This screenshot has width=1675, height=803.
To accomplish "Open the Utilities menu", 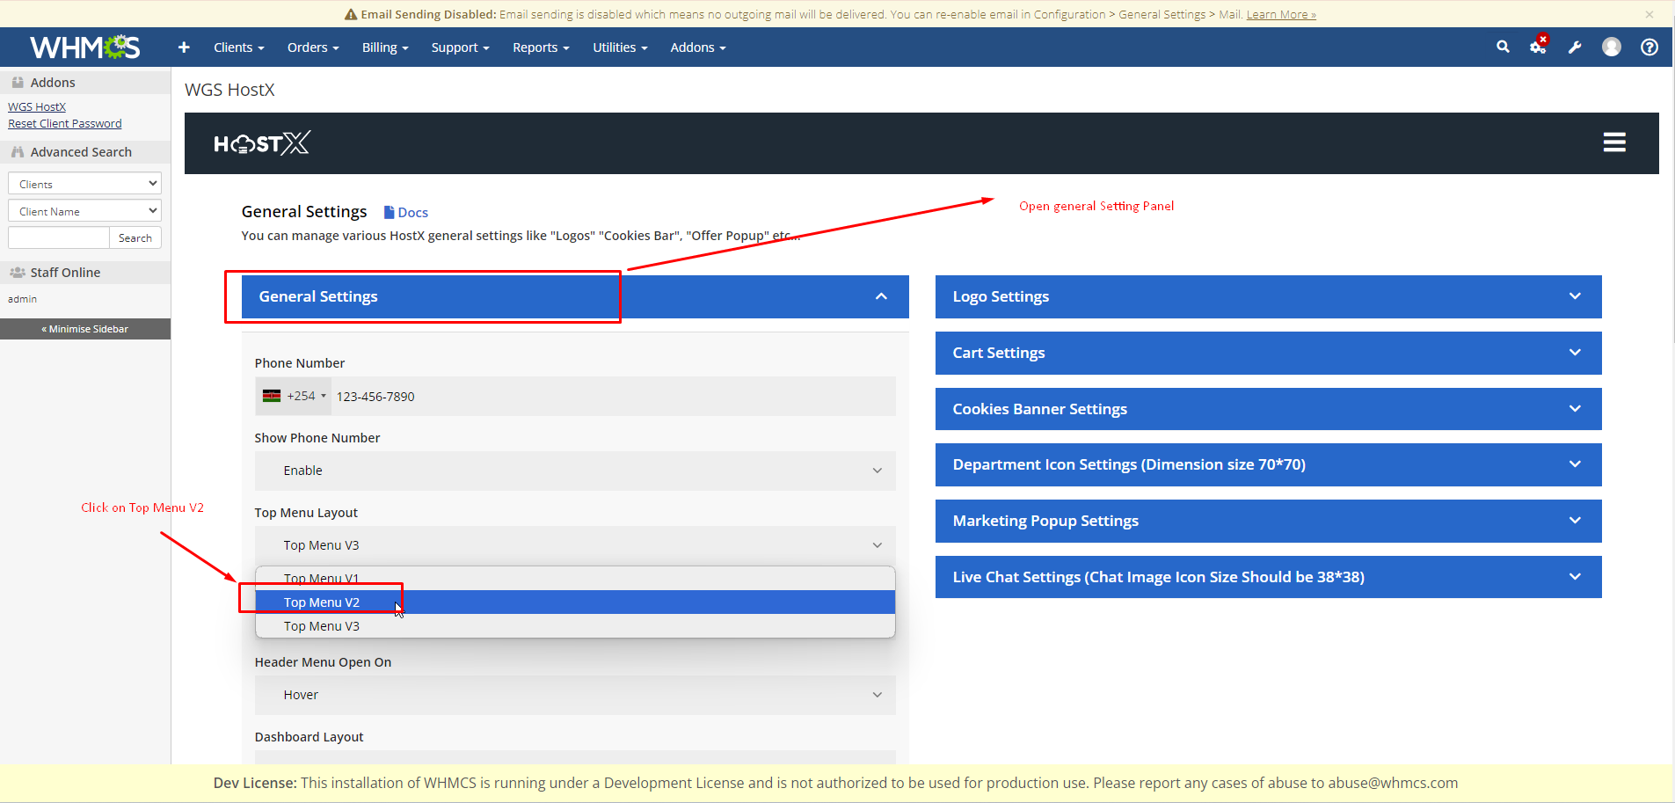I will tap(619, 47).
